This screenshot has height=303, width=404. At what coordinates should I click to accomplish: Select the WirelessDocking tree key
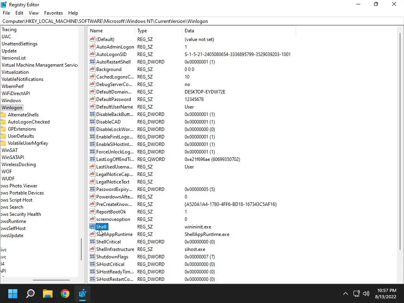[x=19, y=165]
